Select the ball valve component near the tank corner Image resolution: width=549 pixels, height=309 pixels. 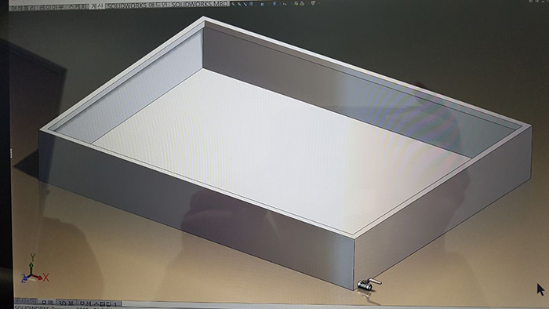pos(369,284)
